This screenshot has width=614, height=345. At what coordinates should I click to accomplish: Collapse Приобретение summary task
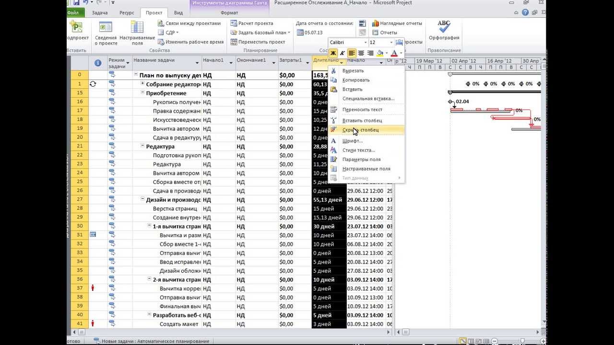point(142,92)
